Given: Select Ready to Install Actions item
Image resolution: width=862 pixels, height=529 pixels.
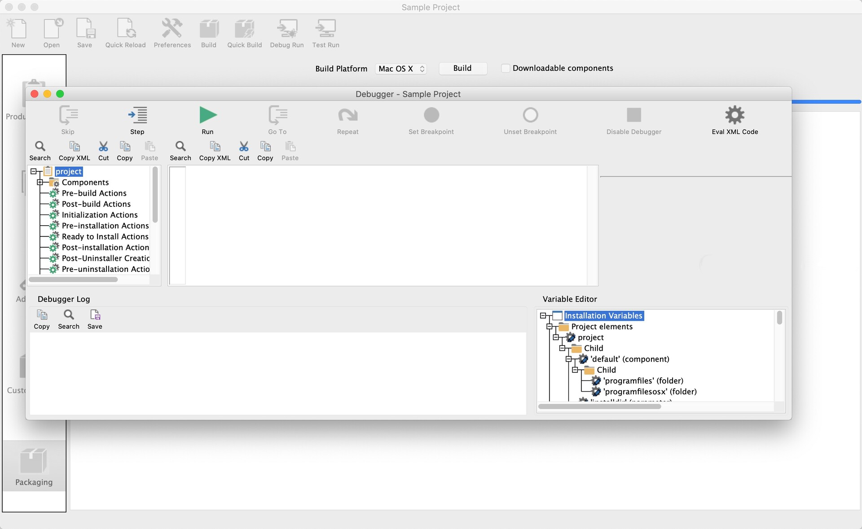Looking at the screenshot, I should coord(105,236).
